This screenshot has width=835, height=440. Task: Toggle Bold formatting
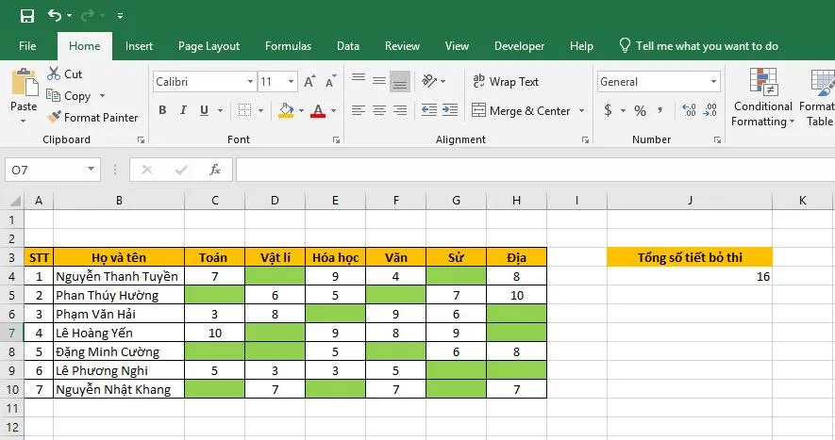coord(162,110)
